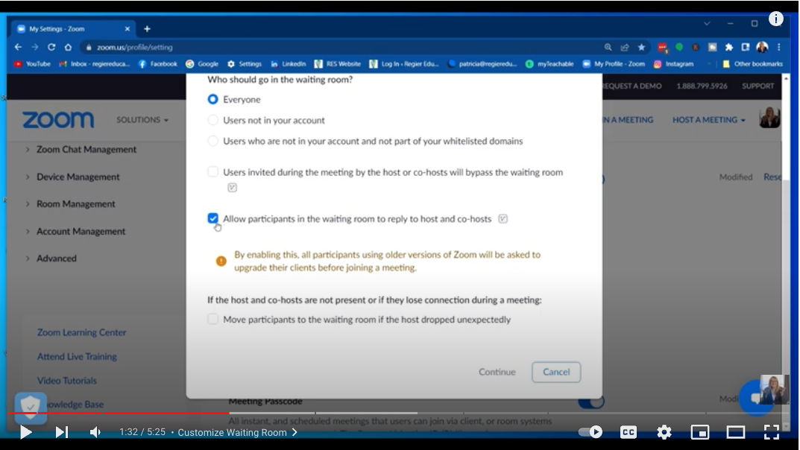This screenshot has width=800, height=450.
Task: Click the address bar URL
Action: coord(135,48)
